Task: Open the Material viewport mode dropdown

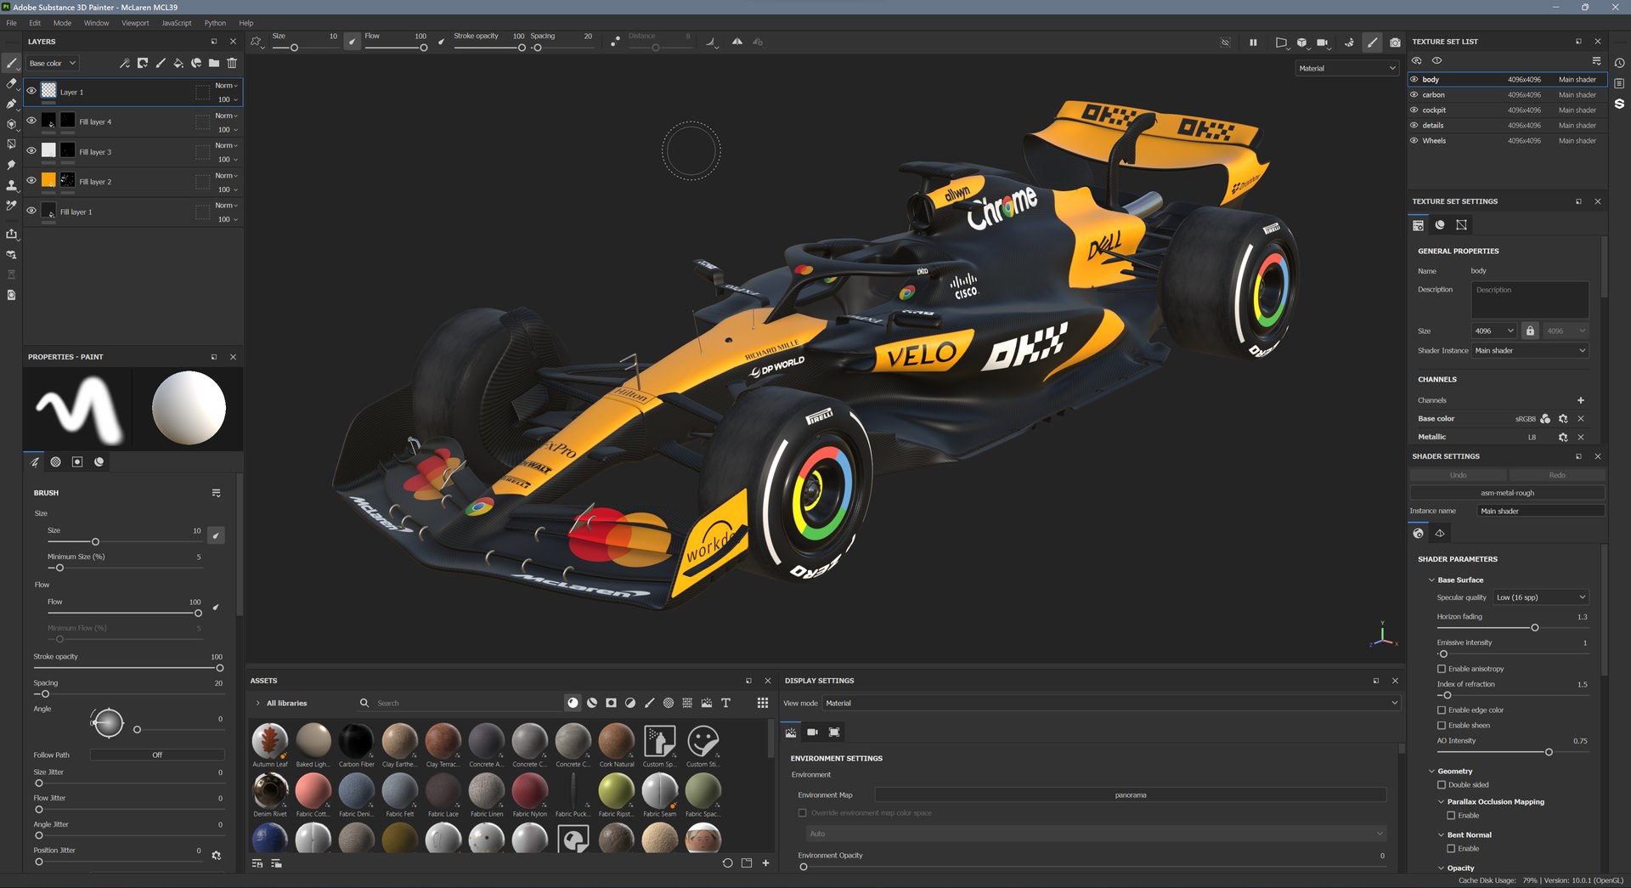Action: (1347, 68)
